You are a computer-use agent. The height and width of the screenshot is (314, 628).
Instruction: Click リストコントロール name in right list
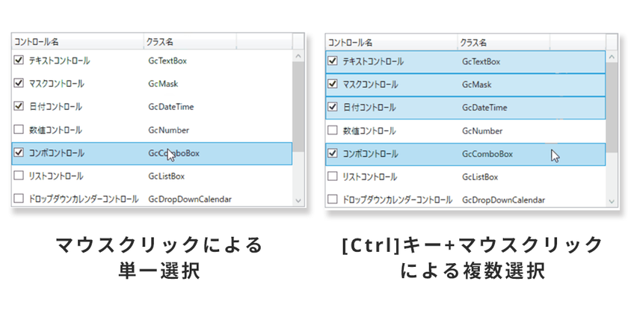369,177
